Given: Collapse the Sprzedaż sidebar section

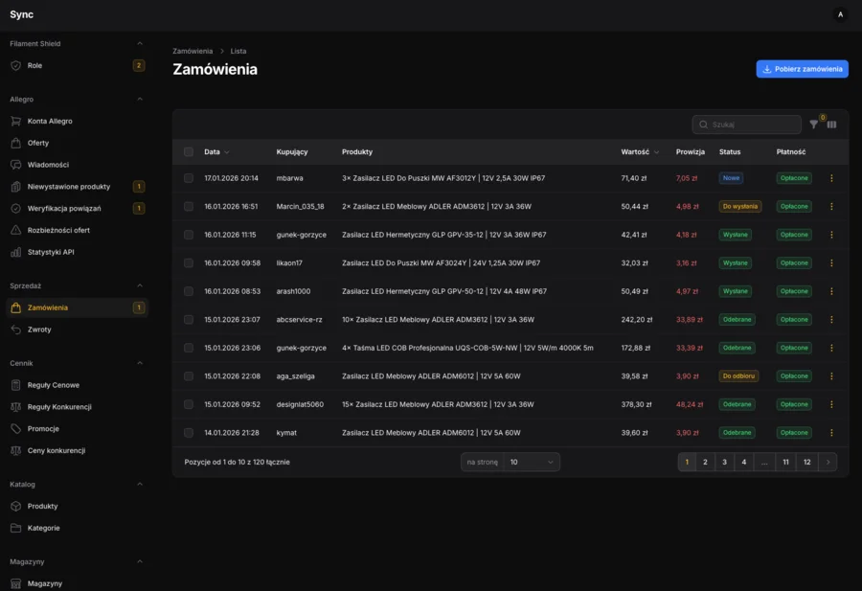Looking at the screenshot, I should click(140, 284).
